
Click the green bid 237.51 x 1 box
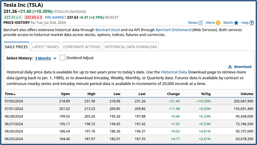(13, 17)
